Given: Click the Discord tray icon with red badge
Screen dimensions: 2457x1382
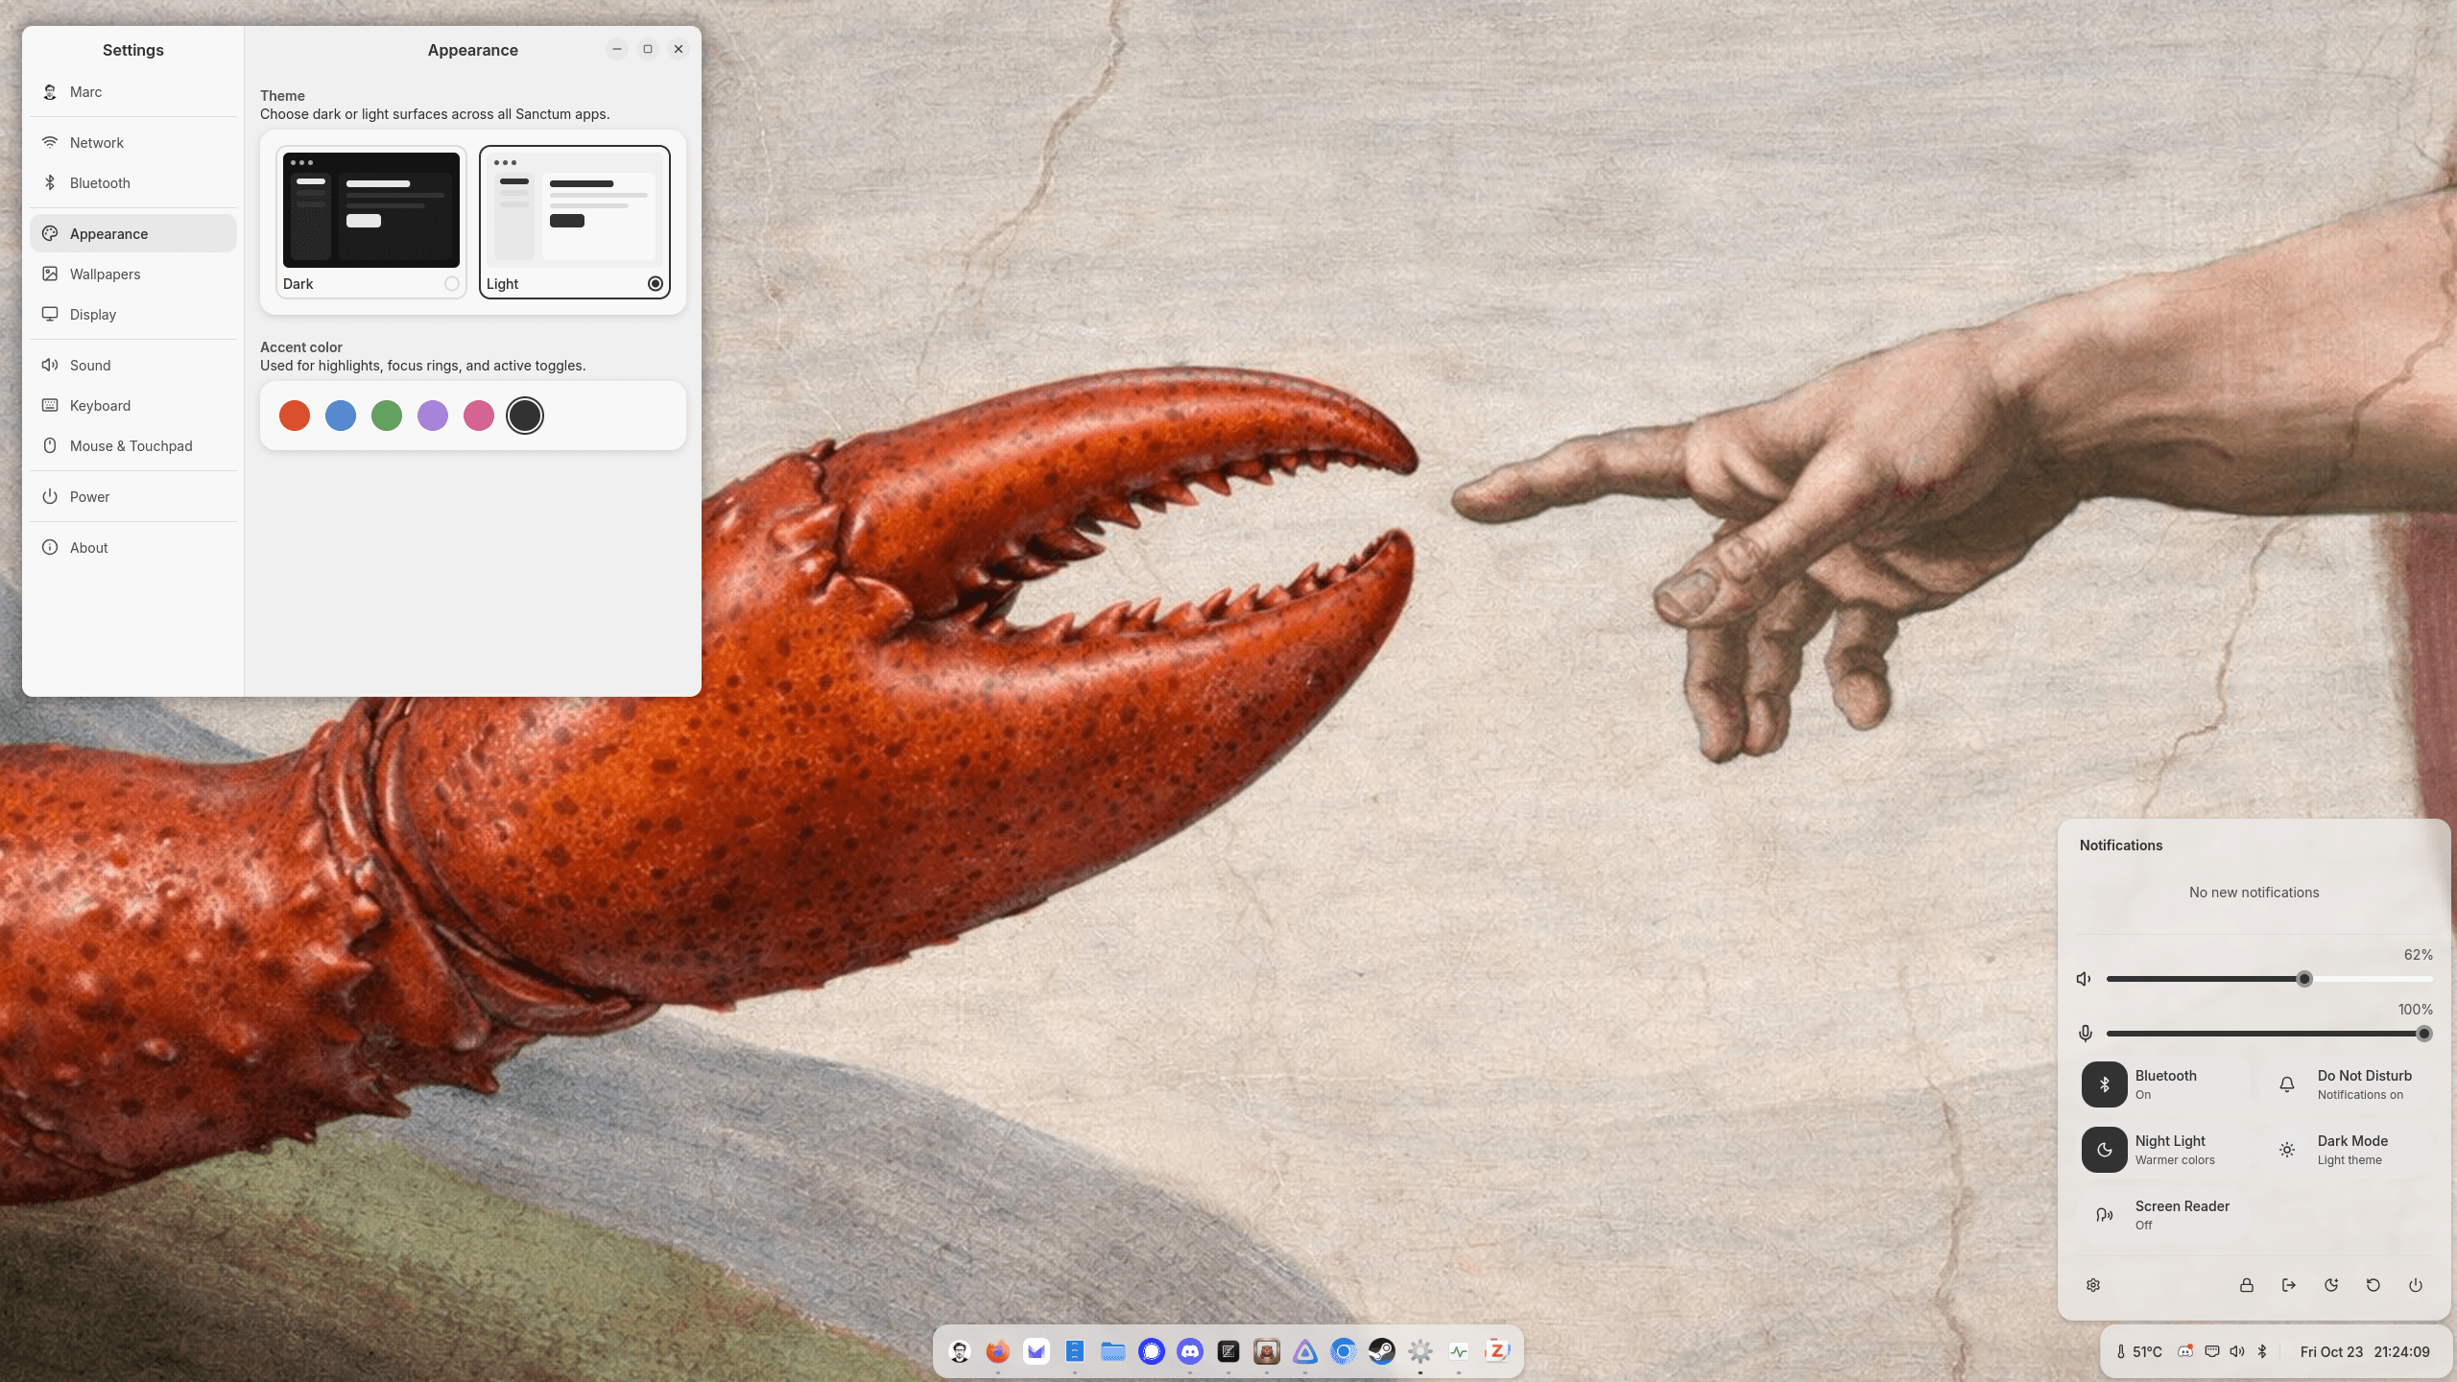Looking at the screenshot, I should (x=2185, y=1351).
